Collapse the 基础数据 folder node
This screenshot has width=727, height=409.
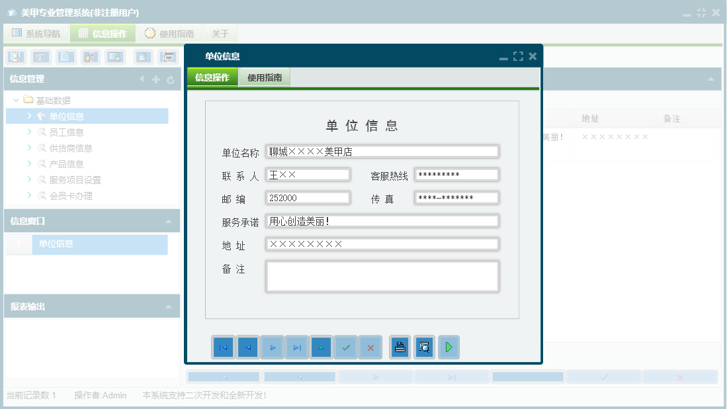click(16, 100)
